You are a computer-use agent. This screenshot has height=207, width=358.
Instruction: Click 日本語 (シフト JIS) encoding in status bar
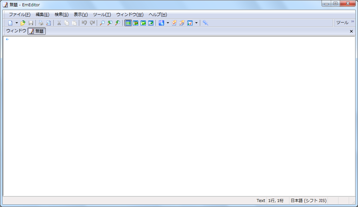point(308,200)
